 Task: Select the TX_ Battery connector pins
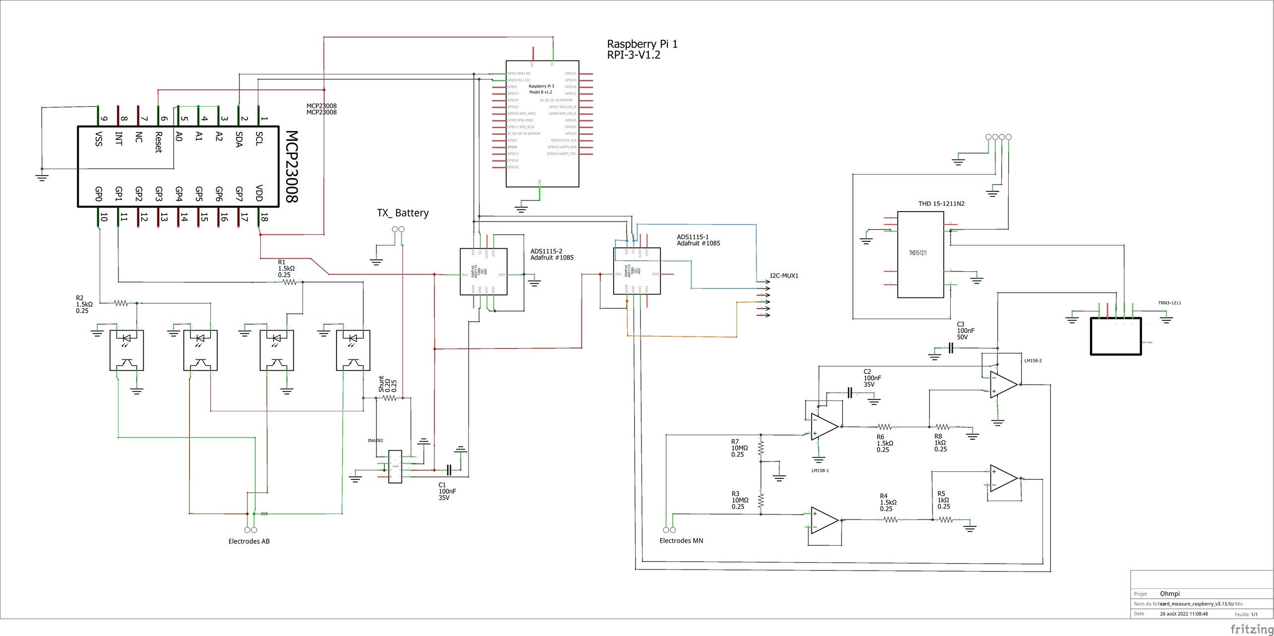[x=398, y=229]
